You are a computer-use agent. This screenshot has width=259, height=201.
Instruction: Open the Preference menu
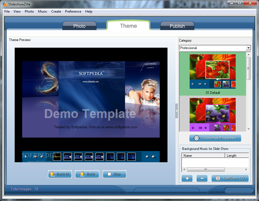coord(73,11)
